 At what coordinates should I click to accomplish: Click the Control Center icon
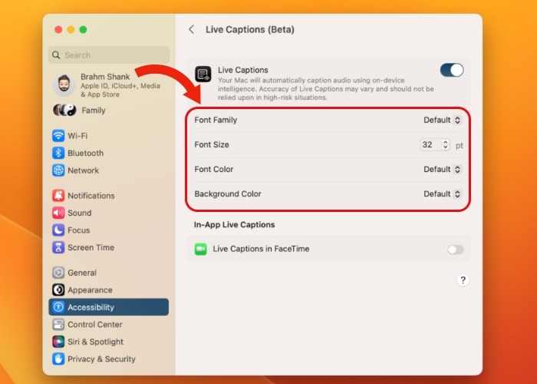click(x=58, y=324)
